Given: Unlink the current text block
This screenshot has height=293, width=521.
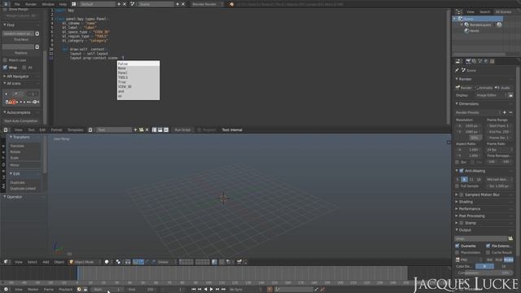Looking at the screenshot, I should point(147,130).
